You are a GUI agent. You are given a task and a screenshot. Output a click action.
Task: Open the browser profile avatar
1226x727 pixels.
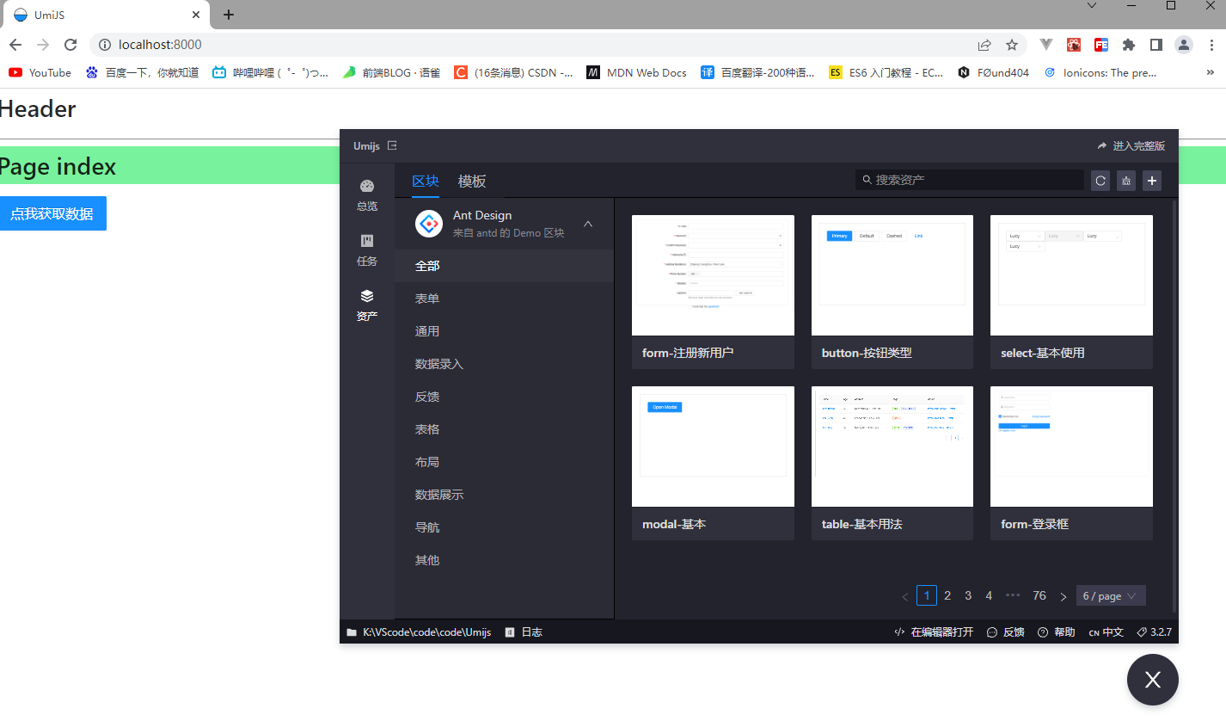1184,45
